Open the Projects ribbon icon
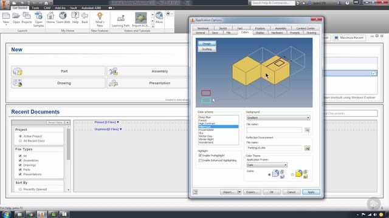The width and height of the screenshot is (389, 218). click(x=27, y=16)
